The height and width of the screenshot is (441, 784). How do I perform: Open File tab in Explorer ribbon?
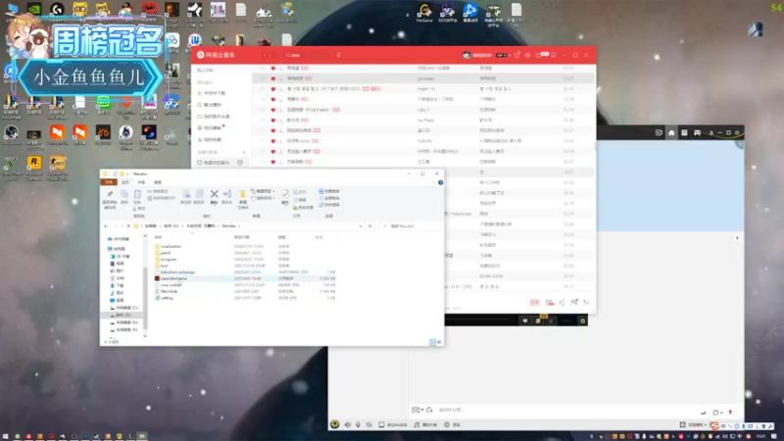[x=109, y=182]
